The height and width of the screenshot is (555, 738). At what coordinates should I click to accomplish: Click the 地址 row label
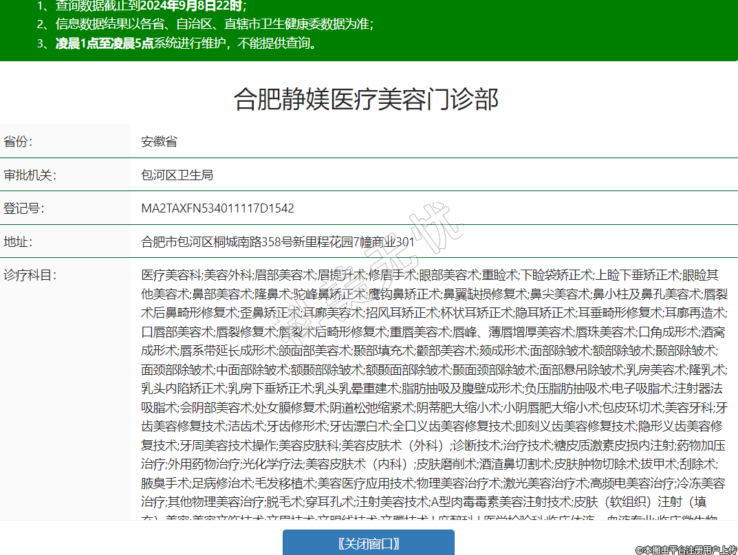[19, 241]
